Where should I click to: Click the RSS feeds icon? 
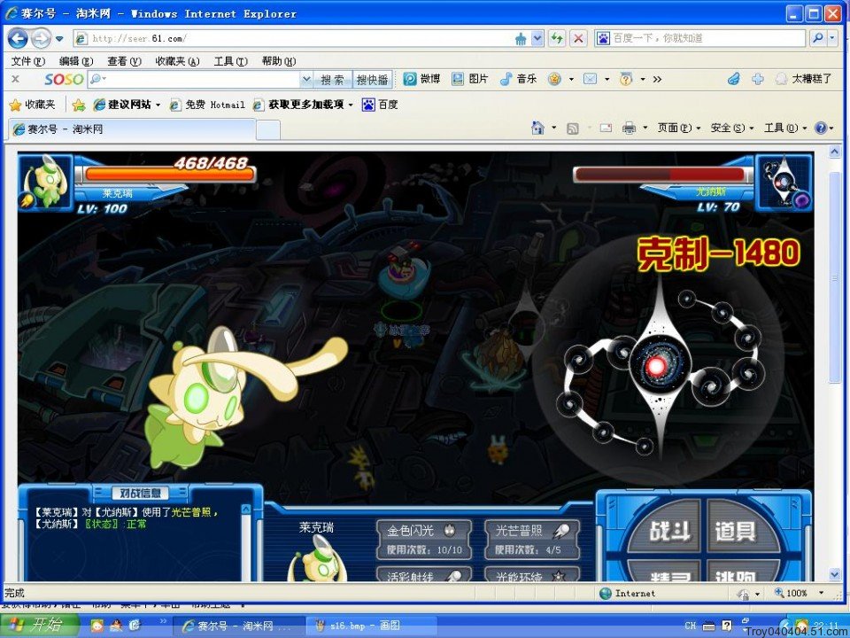[573, 128]
